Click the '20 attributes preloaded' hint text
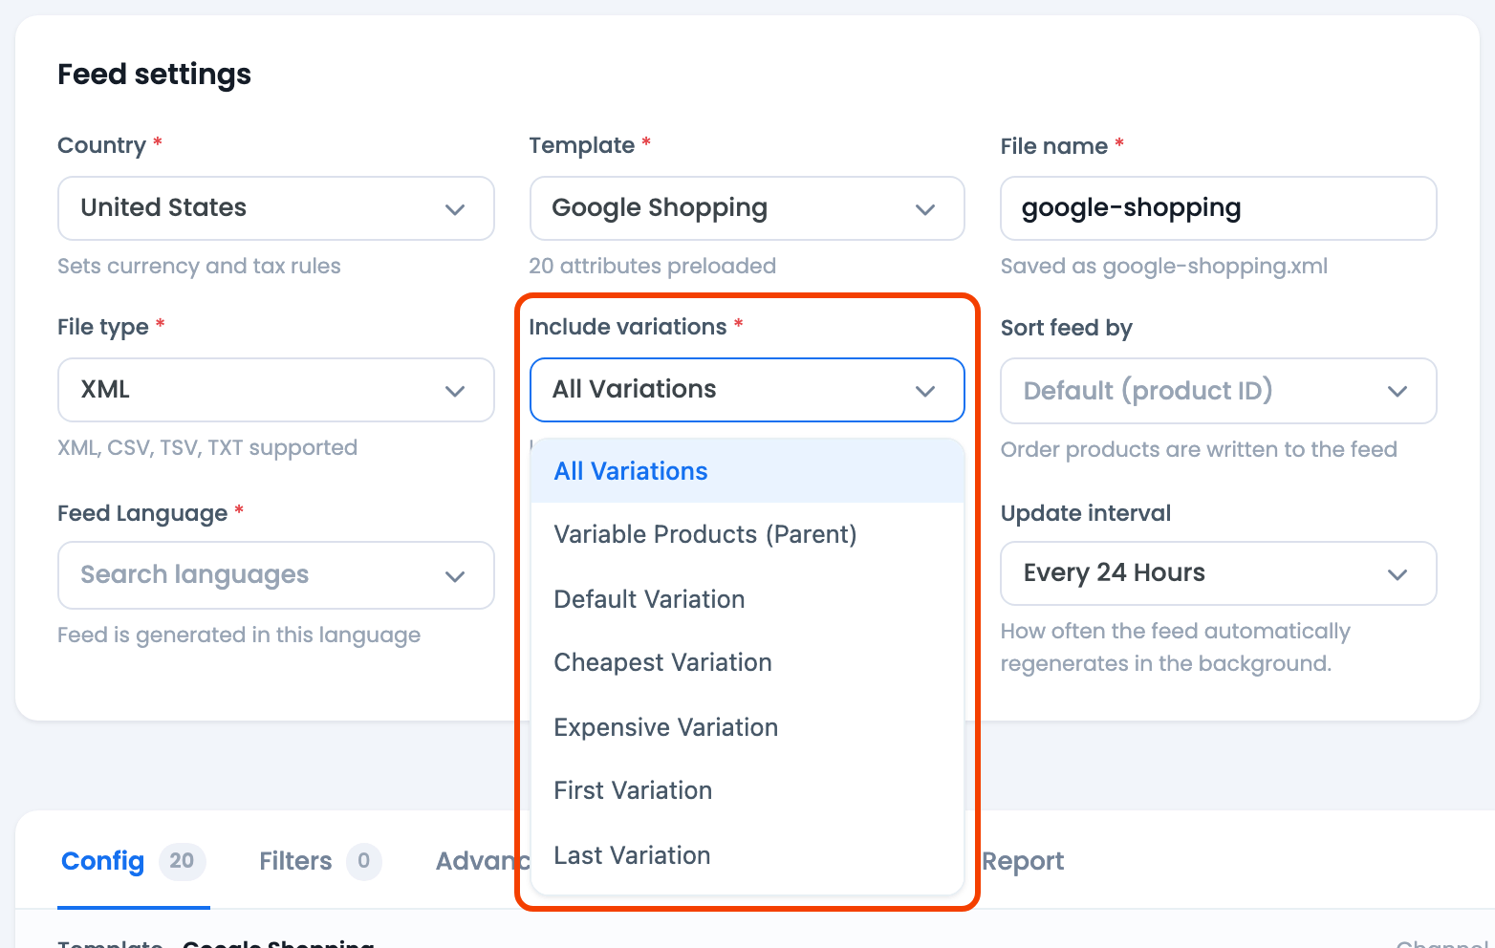 (x=653, y=266)
